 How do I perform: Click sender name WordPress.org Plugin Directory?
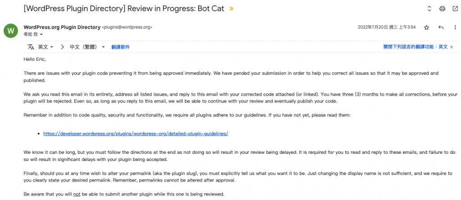pos(62,27)
